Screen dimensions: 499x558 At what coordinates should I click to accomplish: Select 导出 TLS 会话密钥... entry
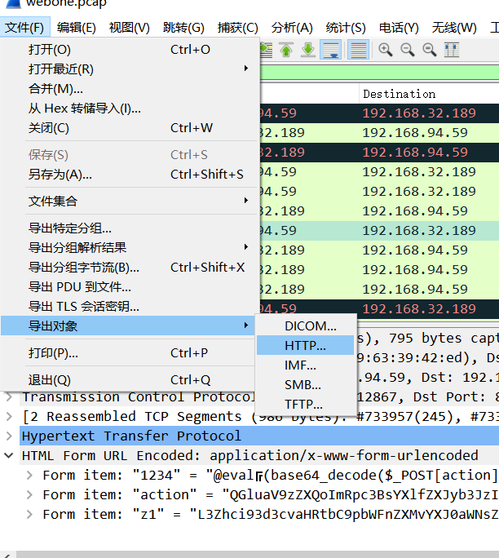tap(130, 307)
